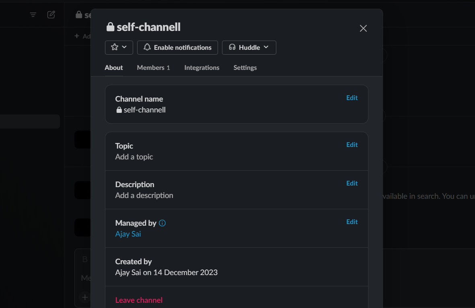Edit the Managed by setting
475x308 pixels.
pos(352,222)
